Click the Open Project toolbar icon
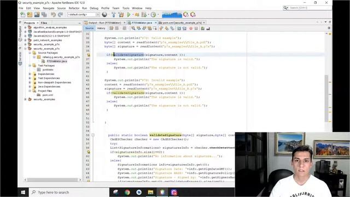The height and width of the screenshot is (197, 350). [x=37, y=15]
